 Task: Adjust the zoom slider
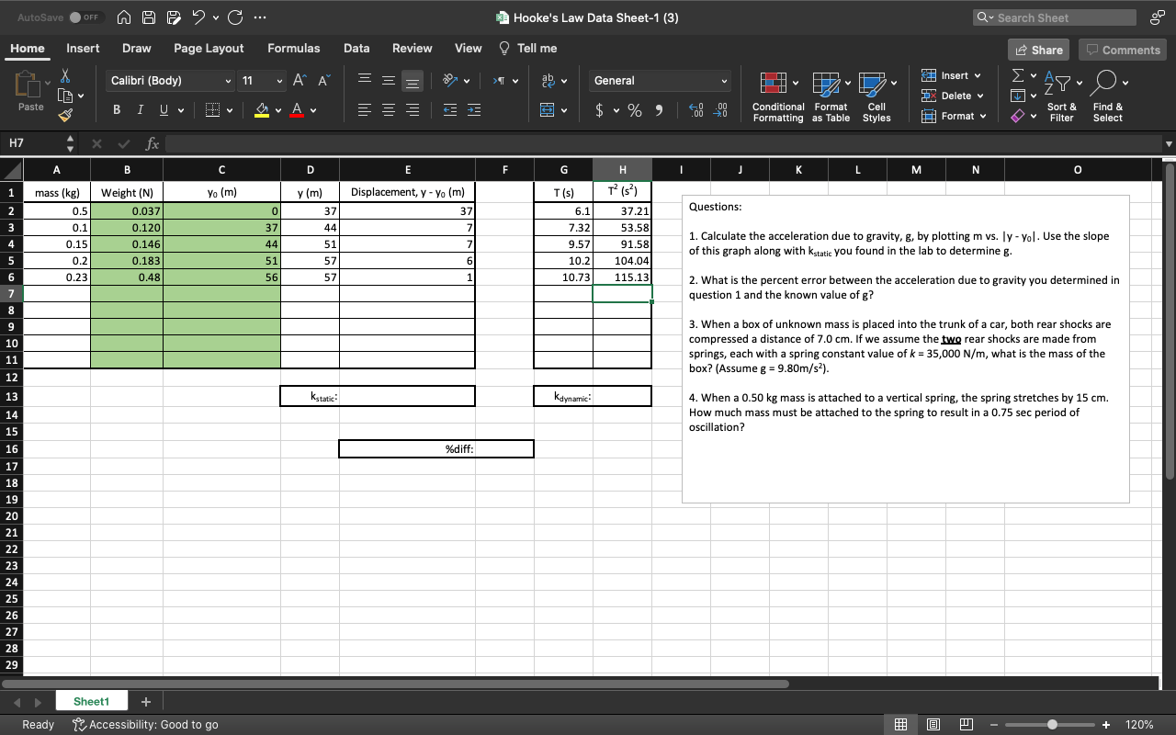coord(1052,724)
